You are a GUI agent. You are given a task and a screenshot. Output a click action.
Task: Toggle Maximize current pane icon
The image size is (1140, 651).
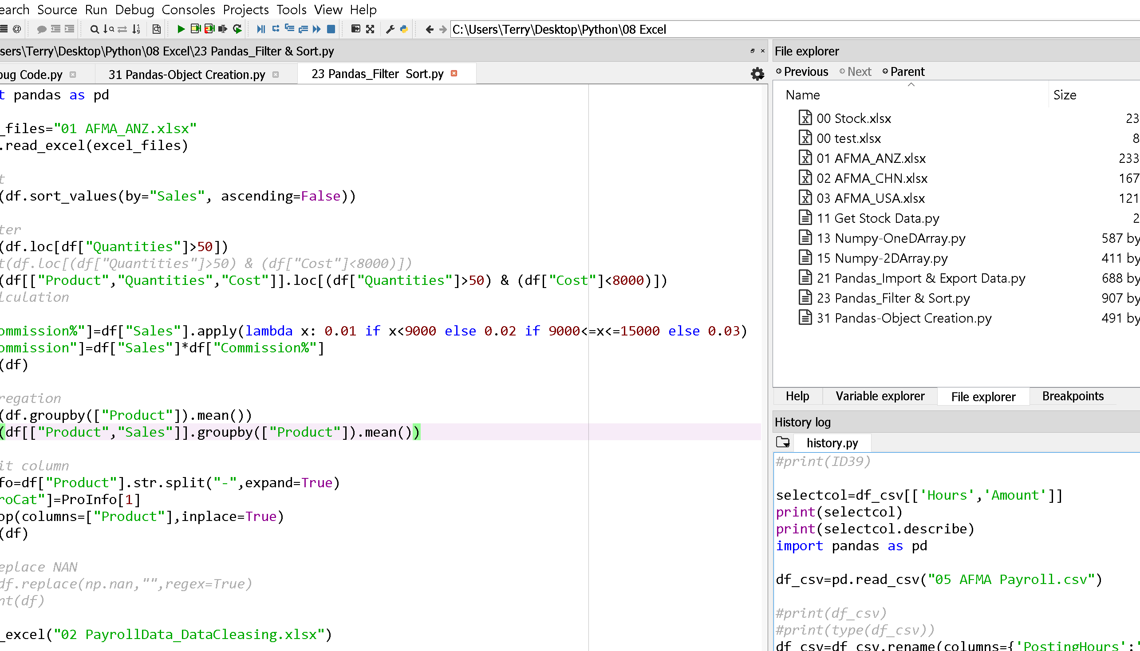pyautogui.click(x=355, y=29)
